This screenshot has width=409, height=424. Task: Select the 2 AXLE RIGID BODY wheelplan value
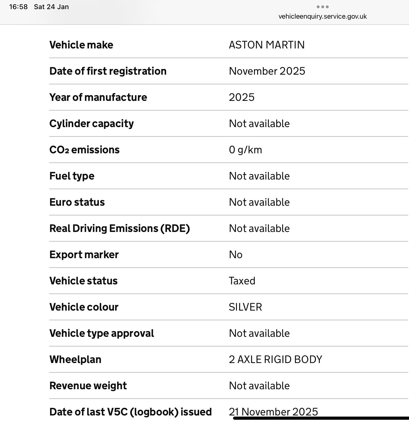[x=275, y=360]
